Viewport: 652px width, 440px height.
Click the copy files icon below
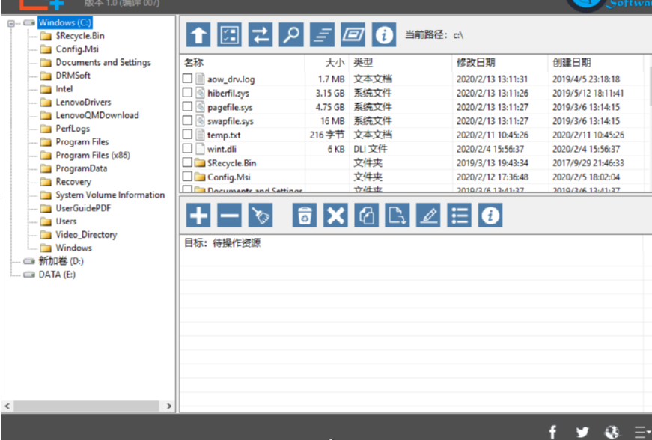coord(366,215)
